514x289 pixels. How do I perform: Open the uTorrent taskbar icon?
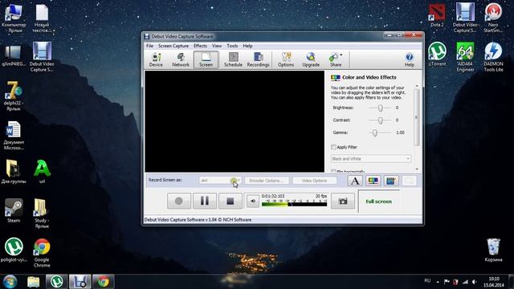56,282
